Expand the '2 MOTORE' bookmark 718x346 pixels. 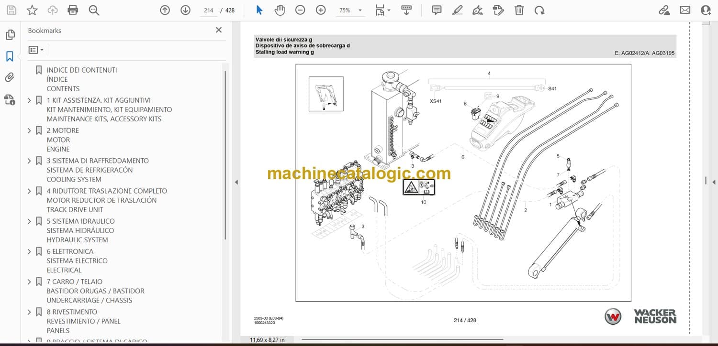coord(29,130)
